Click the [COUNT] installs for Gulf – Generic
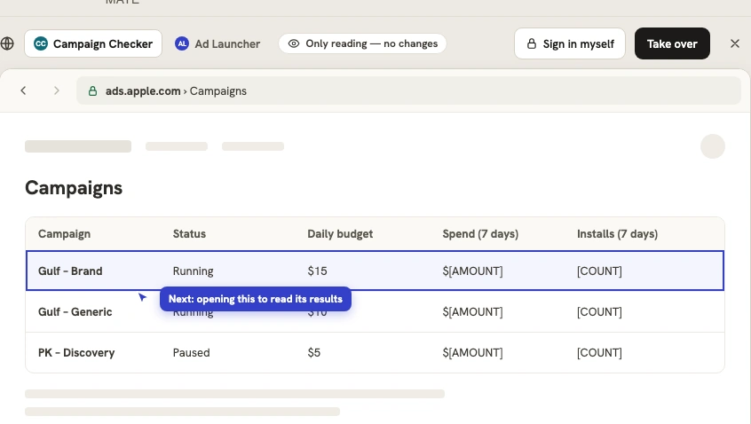 coord(599,312)
